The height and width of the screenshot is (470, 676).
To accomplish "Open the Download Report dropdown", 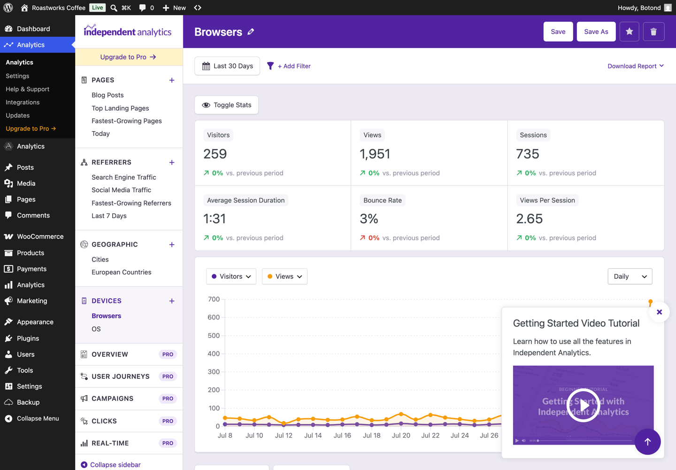I will pyautogui.click(x=636, y=66).
